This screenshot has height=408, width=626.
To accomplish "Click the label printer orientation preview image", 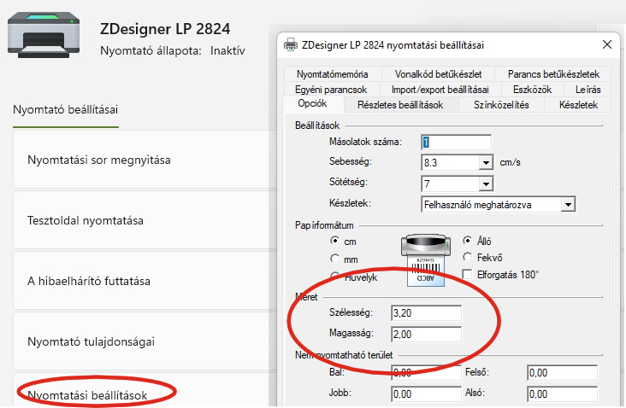I will 426,260.
